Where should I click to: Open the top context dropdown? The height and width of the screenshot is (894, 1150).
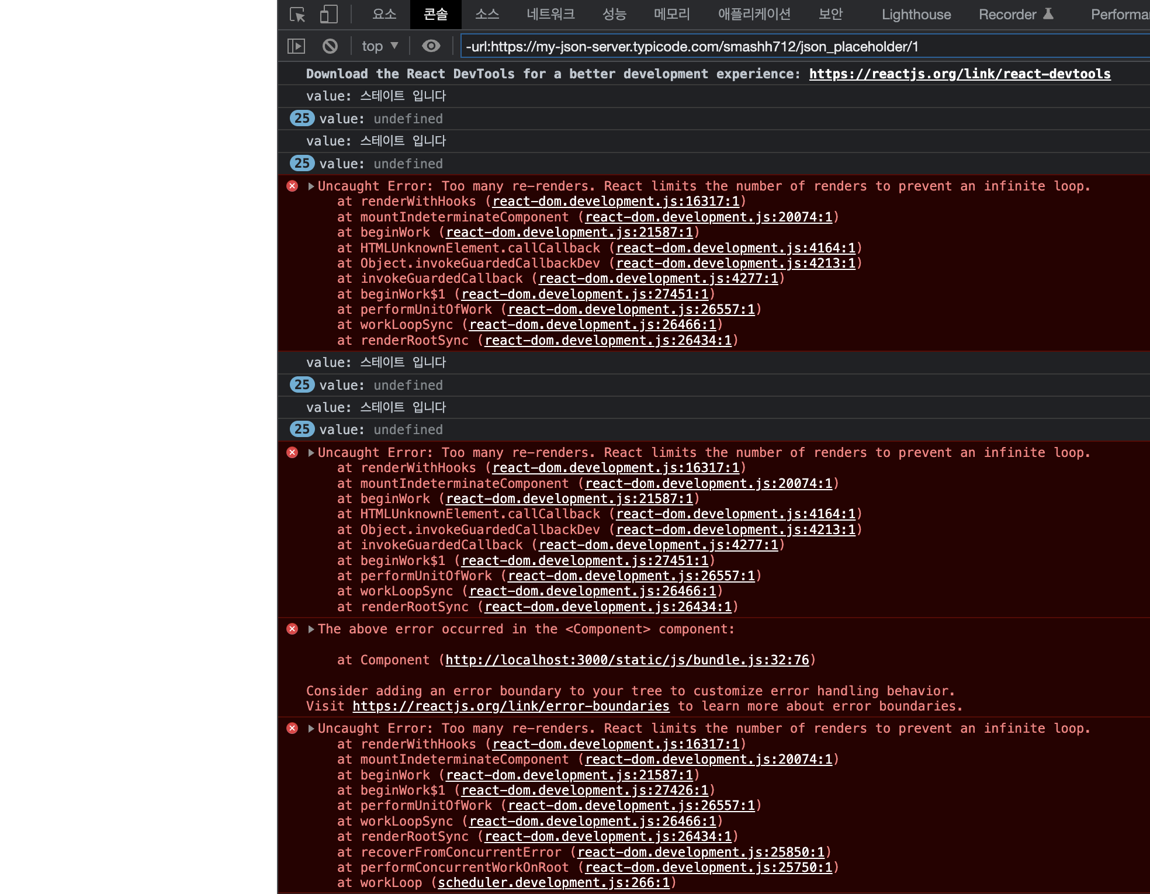[380, 46]
